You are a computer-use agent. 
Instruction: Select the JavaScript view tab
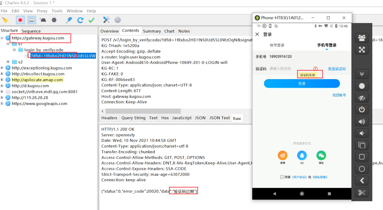182,118
